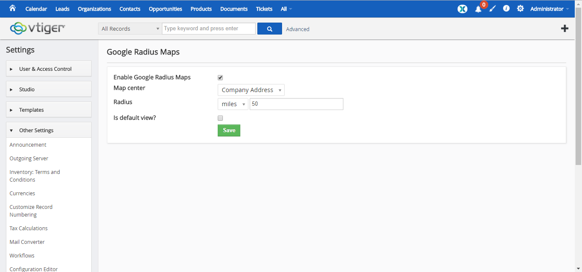
Task: Click the Google Radius Maps heading
Action: pos(143,52)
